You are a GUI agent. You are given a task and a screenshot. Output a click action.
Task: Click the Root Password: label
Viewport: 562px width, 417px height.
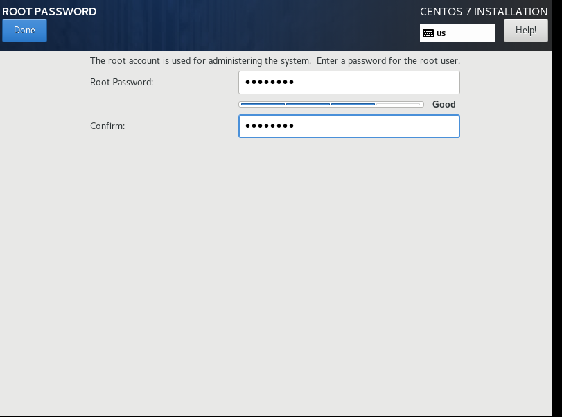[121, 82]
